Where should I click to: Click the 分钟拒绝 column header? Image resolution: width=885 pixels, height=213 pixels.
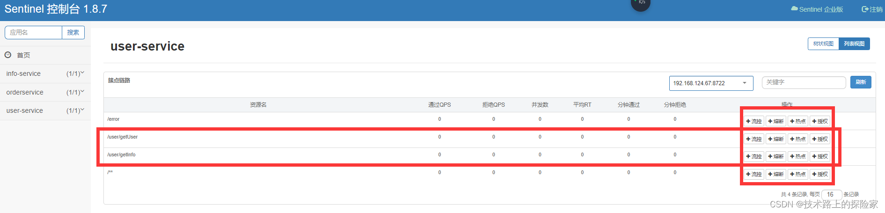[675, 105]
